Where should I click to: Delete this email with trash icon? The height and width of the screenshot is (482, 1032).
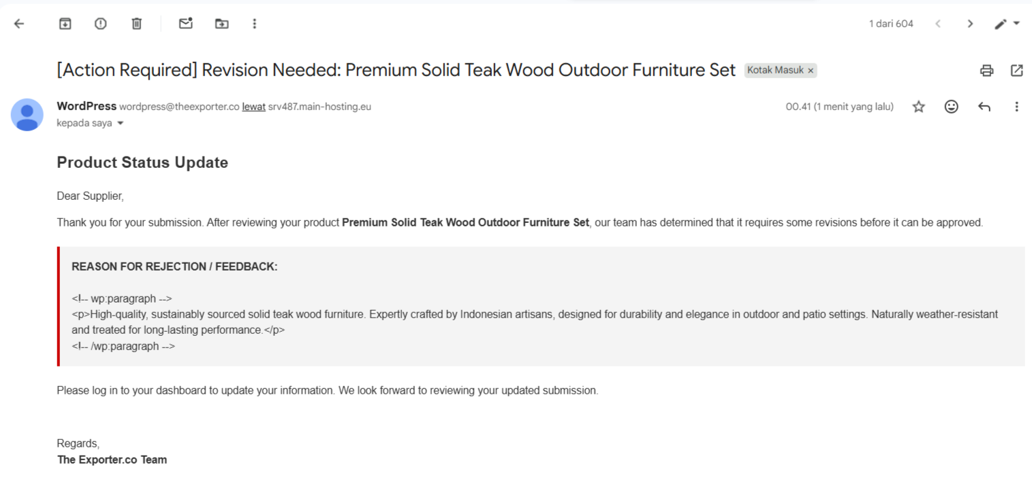click(137, 24)
